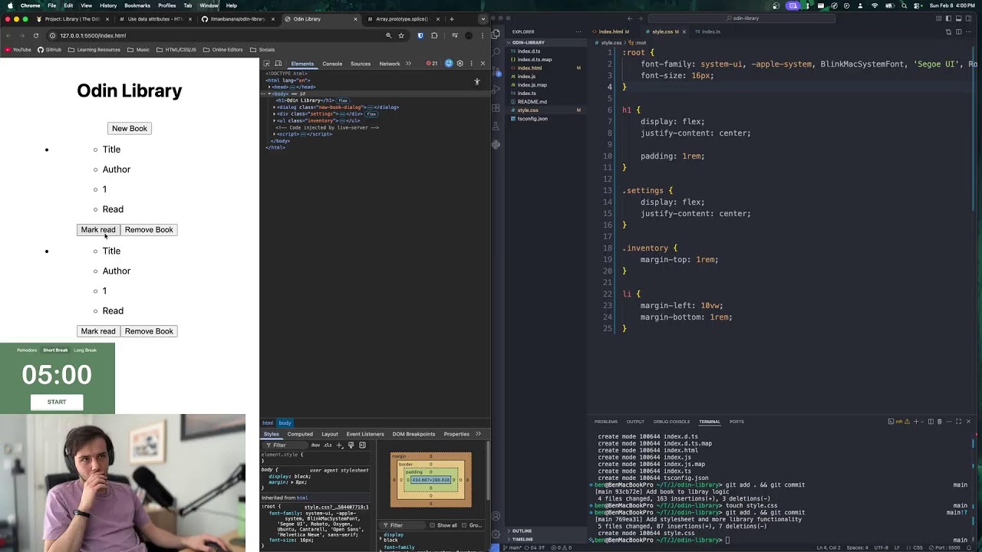This screenshot has width=982, height=552.
Task: Close the style.css editor tab
Action: coord(685,32)
